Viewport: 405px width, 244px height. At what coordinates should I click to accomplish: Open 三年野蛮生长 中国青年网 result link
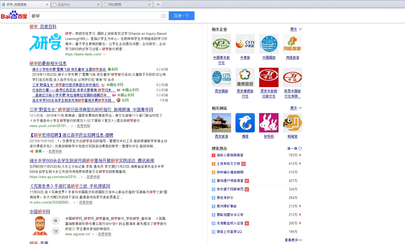[x=91, y=110]
